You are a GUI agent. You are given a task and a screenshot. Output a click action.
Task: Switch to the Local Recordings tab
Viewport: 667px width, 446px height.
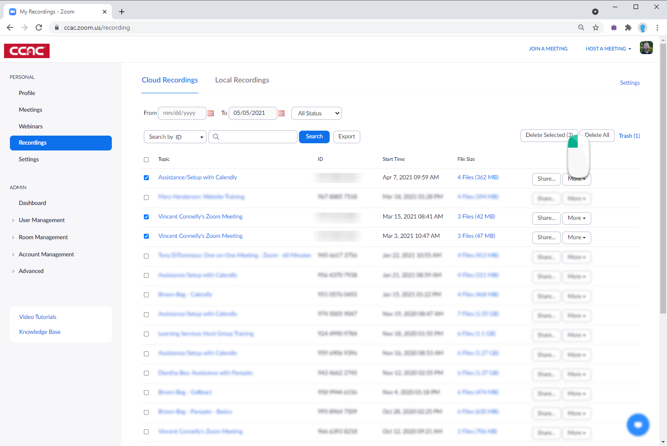(x=242, y=80)
